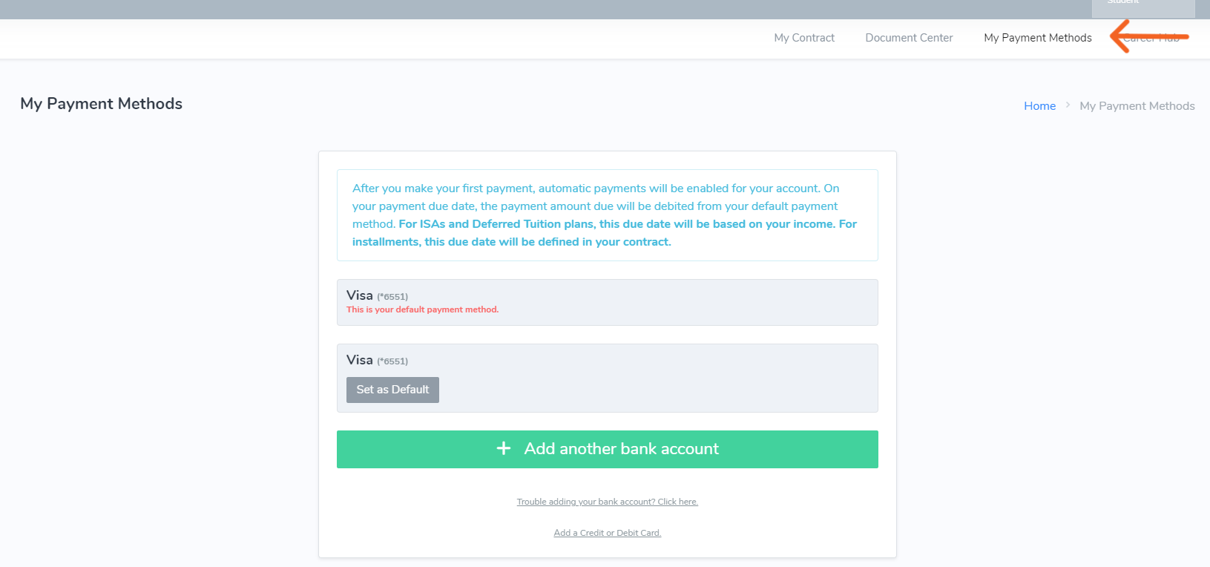1210x567 pixels.
Task: Select My Payment Methods in the top navigation
Action: click(1037, 38)
